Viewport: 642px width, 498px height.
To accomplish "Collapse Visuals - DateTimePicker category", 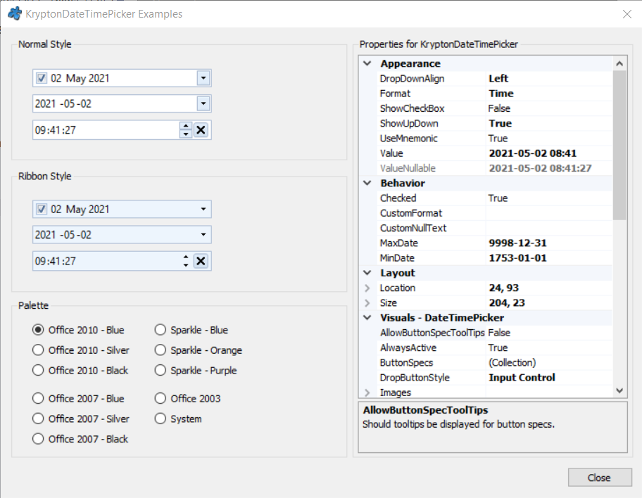I will tap(367, 317).
